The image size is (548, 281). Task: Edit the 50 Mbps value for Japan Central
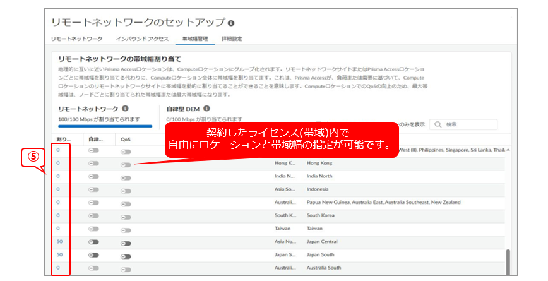(x=59, y=241)
